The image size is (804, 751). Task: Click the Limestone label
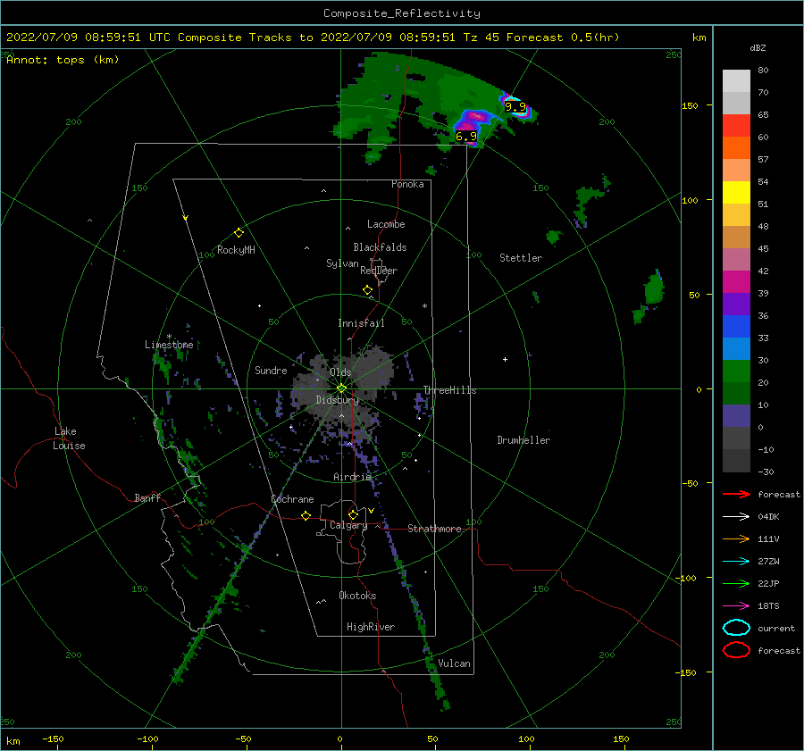coord(169,345)
